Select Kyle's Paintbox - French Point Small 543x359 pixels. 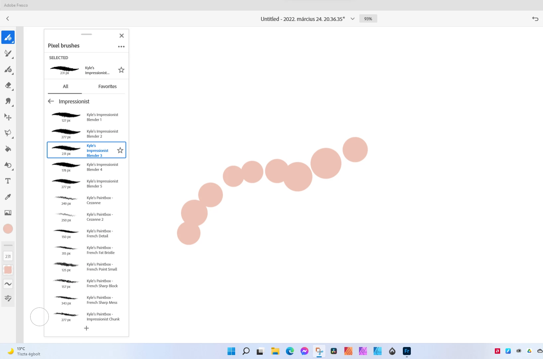86,266
